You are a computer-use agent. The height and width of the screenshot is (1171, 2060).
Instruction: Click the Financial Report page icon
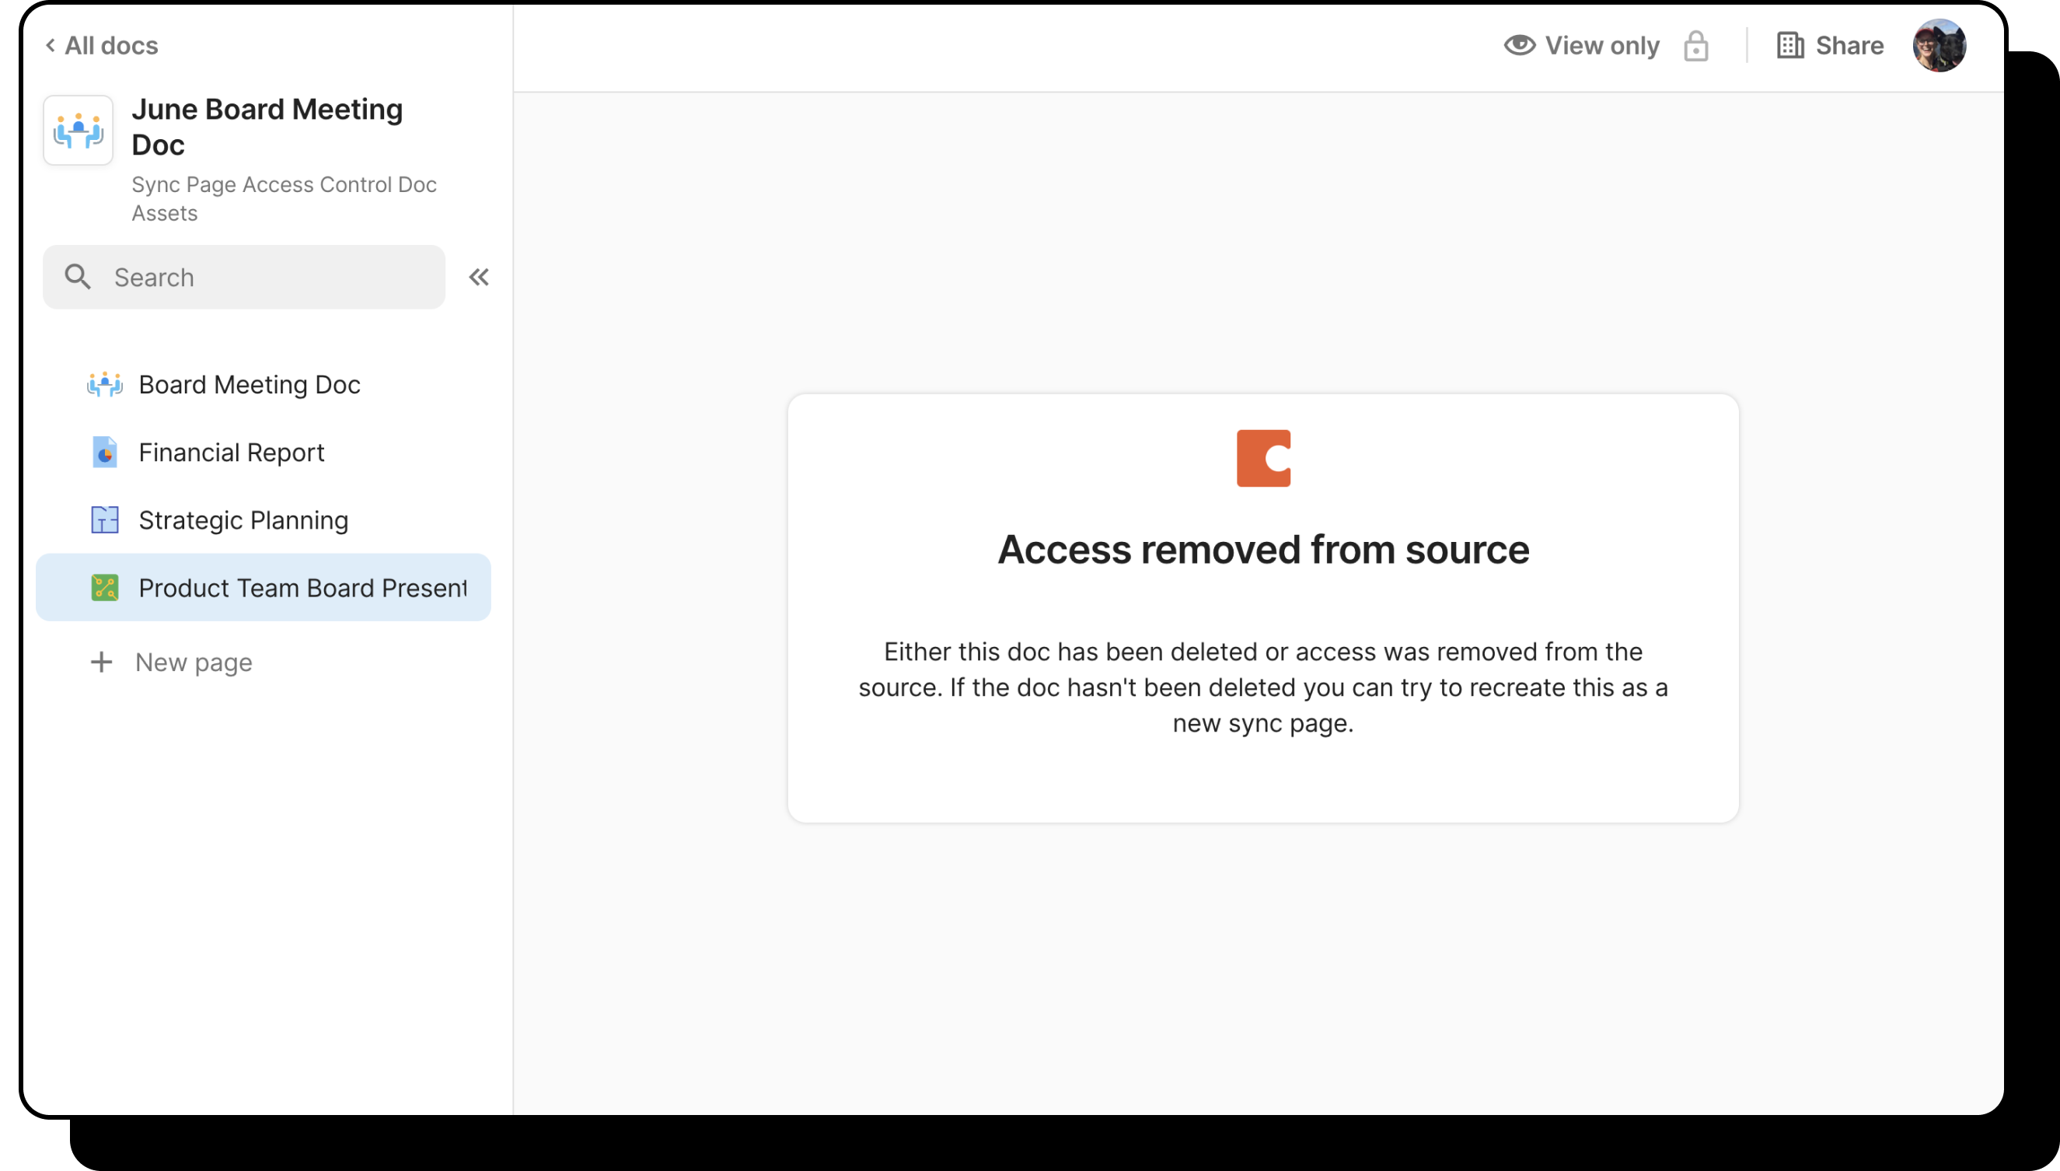click(104, 452)
